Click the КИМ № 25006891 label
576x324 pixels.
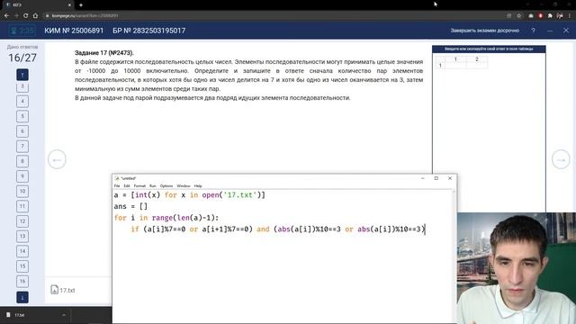pos(74,31)
